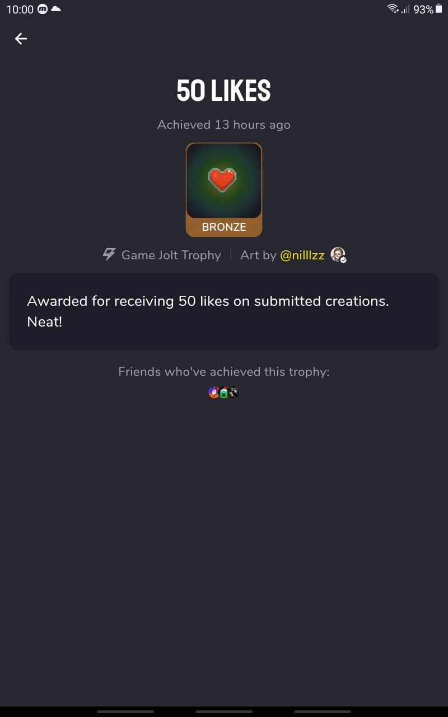Image resolution: width=448 pixels, height=717 pixels.
Task: Tap the round app notification icon
Action: 43,9
